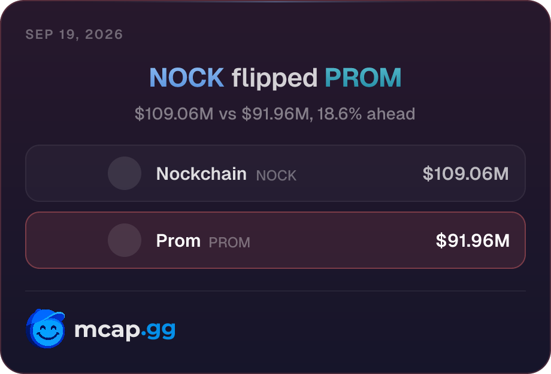Click the PROM symbol beside Prom
This screenshot has width=551, height=374.
pos(229,243)
